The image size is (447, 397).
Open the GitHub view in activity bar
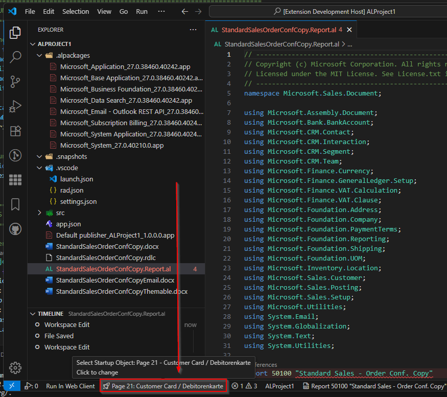(15, 229)
